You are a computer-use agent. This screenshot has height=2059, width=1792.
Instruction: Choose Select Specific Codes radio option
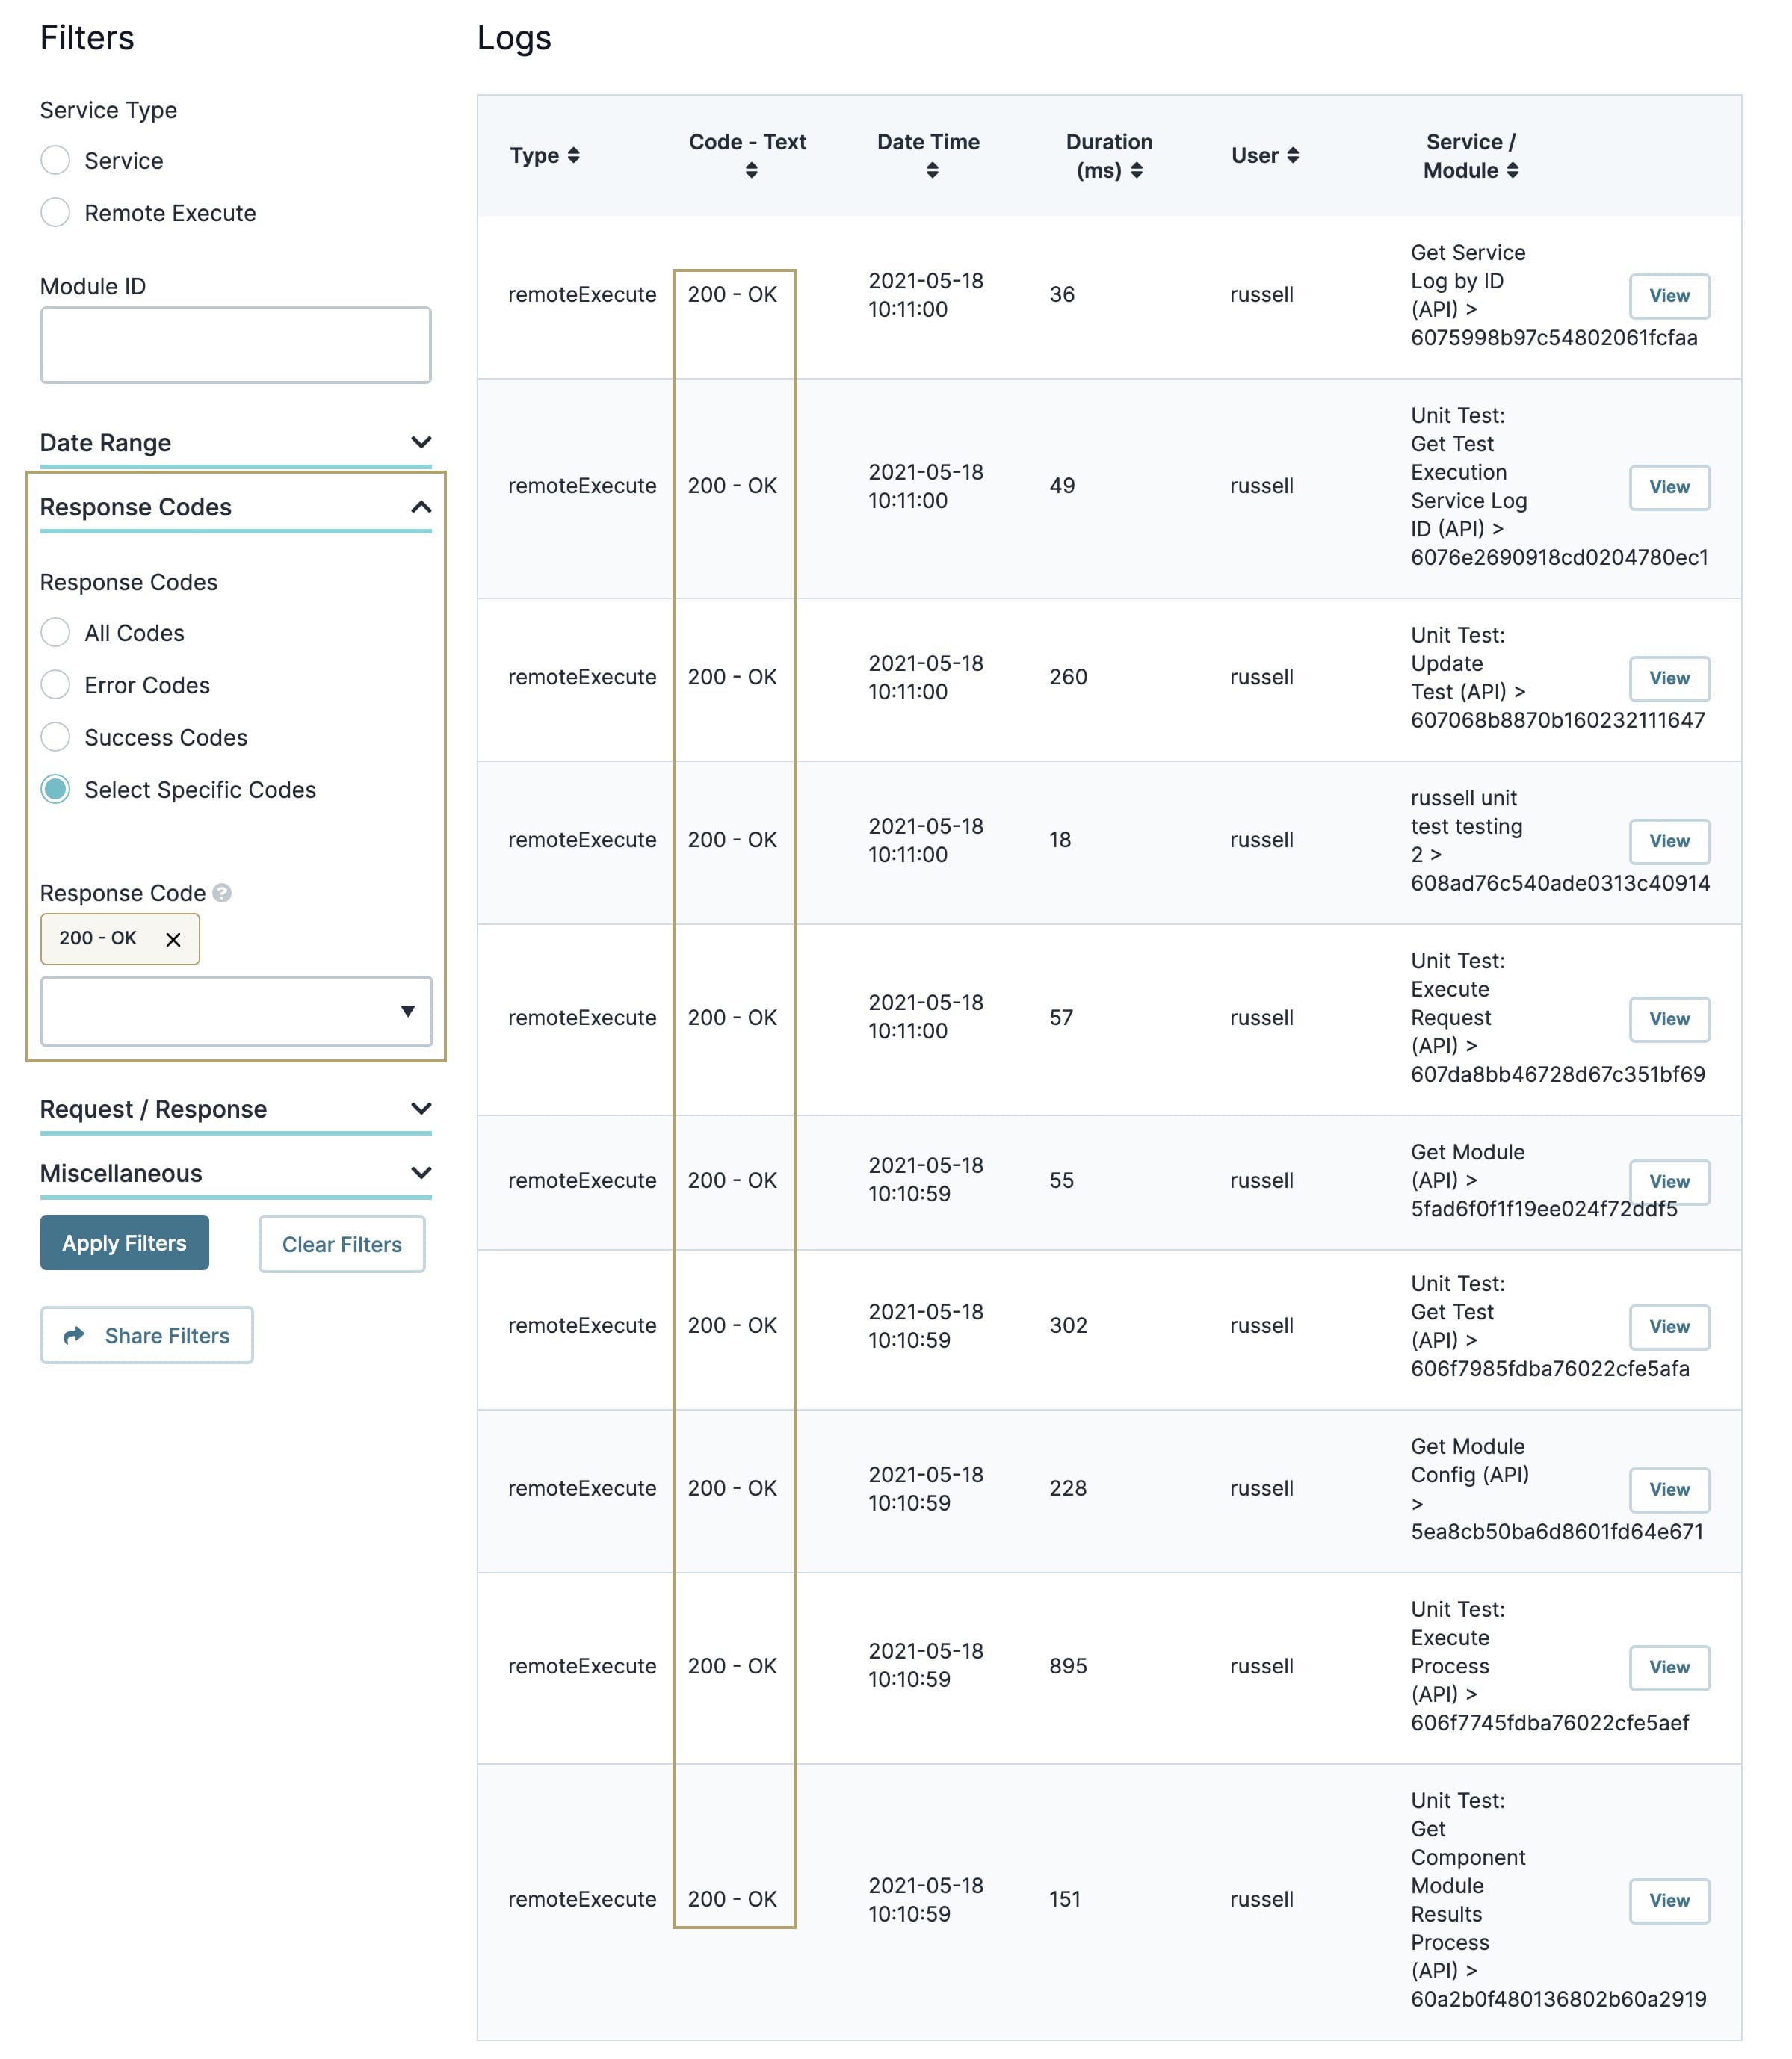55,789
